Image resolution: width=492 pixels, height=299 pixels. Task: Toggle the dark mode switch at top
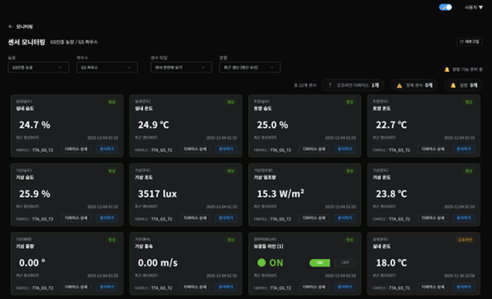click(x=445, y=7)
